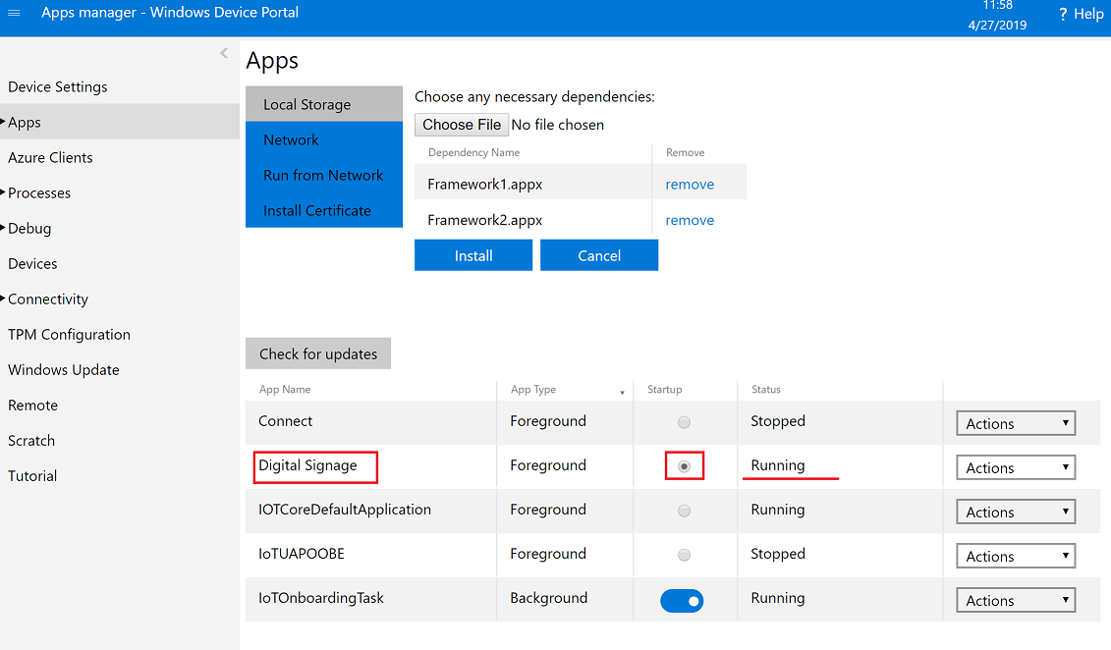1111x650 pixels.
Task: Select the Digital Signage startup radio button
Action: 684,466
